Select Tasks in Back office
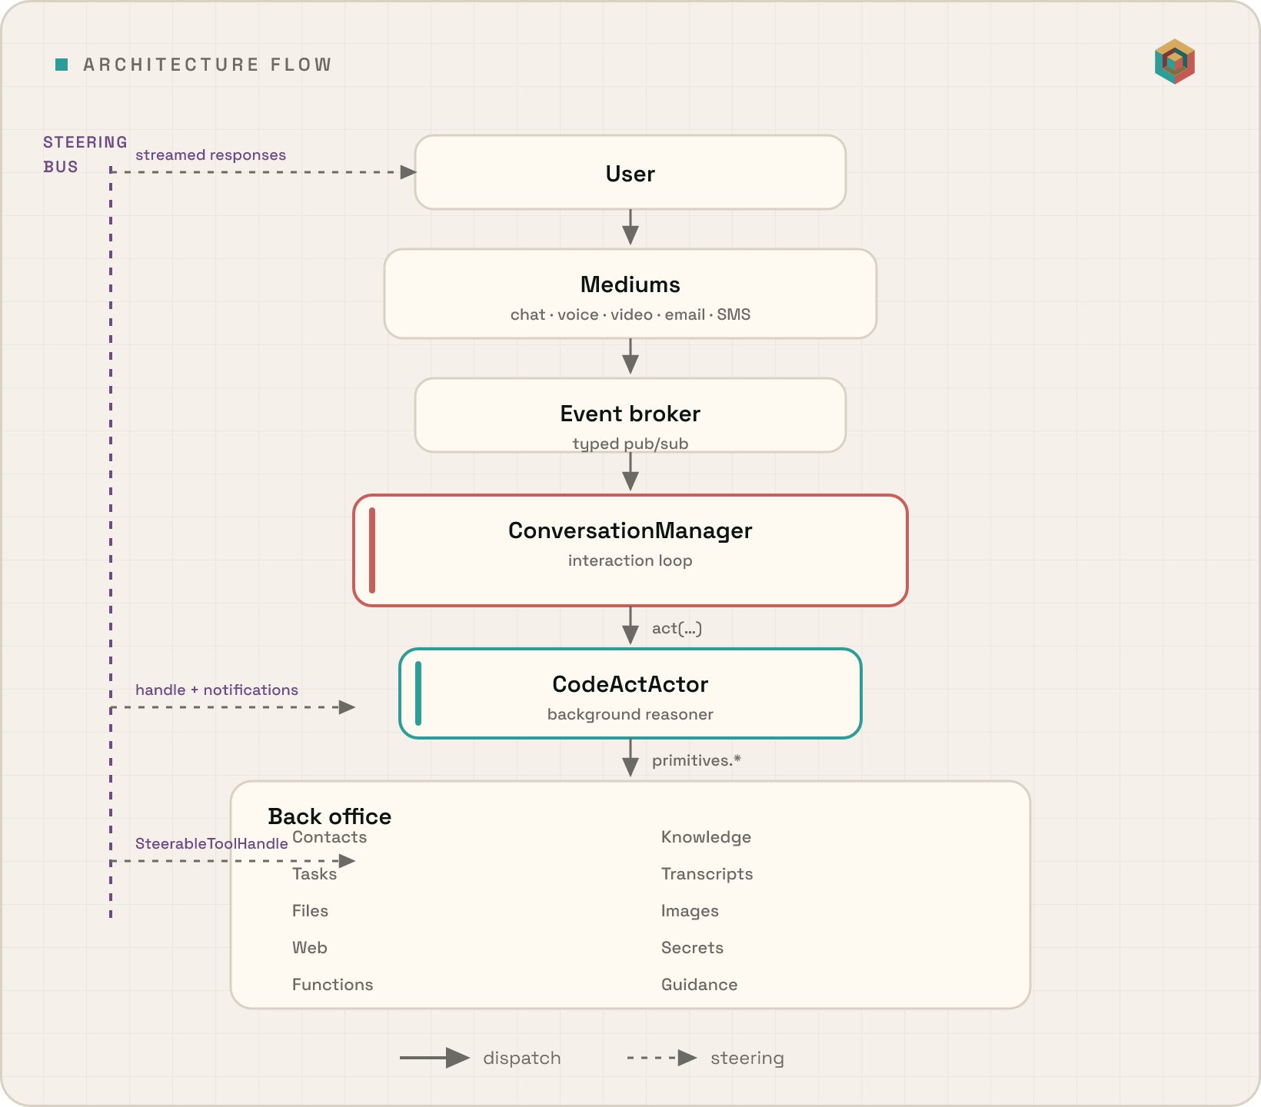Image resolution: width=1261 pixels, height=1107 pixels. (314, 874)
